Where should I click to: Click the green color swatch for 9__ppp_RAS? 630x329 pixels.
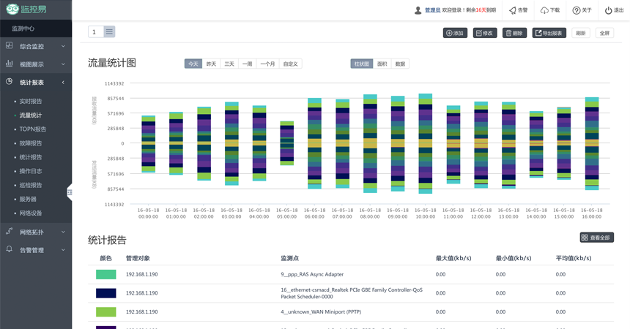point(105,274)
